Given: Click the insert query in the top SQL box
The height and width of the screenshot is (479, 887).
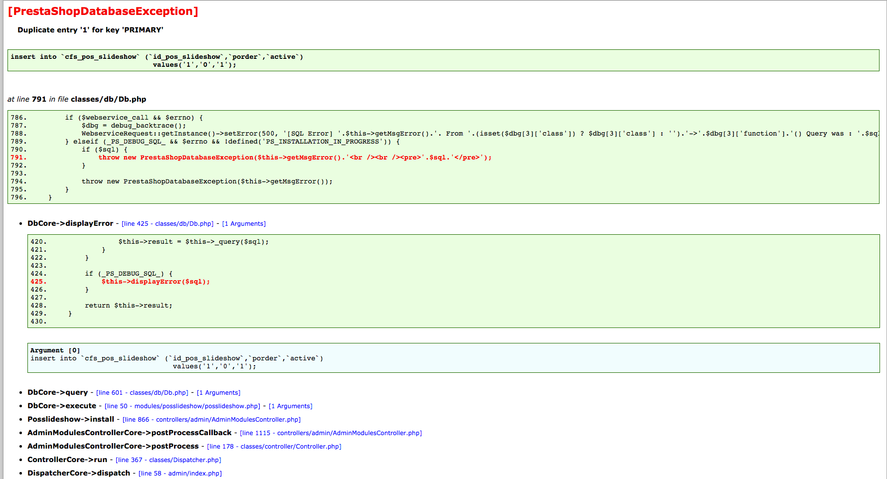Looking at the screenshot, I should 157,61.
